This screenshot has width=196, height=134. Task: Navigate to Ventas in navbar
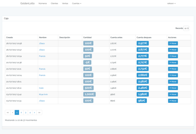(65, 4)
